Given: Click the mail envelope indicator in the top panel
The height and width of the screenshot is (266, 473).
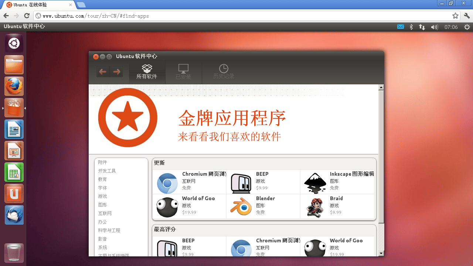Looking at the screenshot, I should pyautogui.click(x=401, y=27).
